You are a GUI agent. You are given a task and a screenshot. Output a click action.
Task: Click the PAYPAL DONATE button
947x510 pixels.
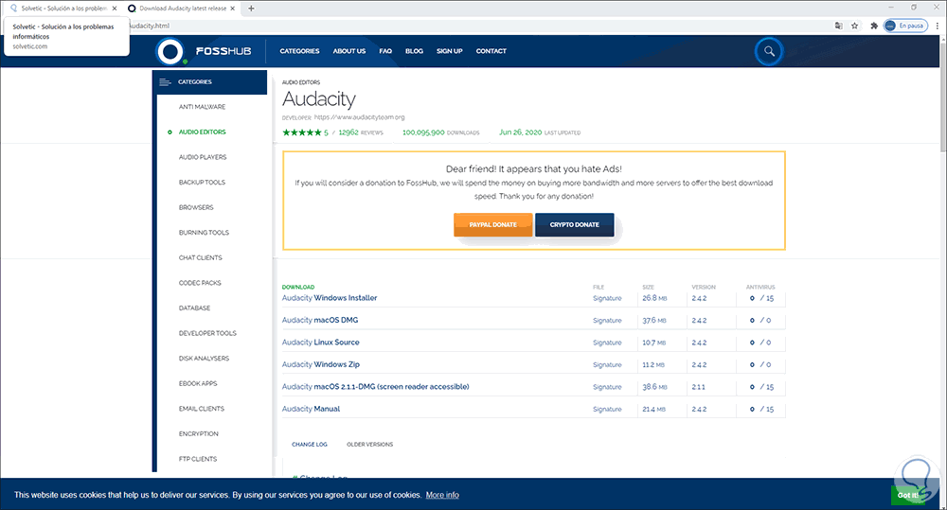click(x=492, y=224)
